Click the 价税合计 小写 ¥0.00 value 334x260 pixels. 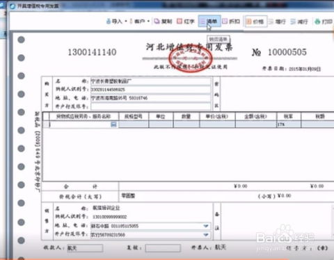point(285,196)
